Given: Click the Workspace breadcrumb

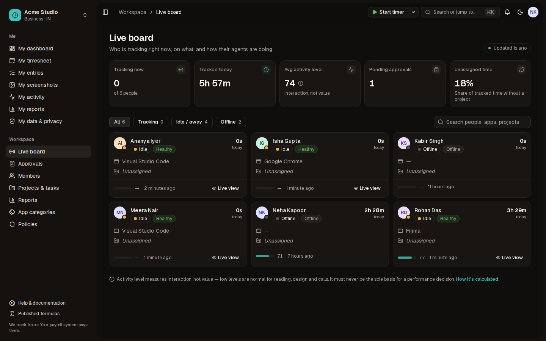Looking at the screenshot, I should click(x=132, y=12).
